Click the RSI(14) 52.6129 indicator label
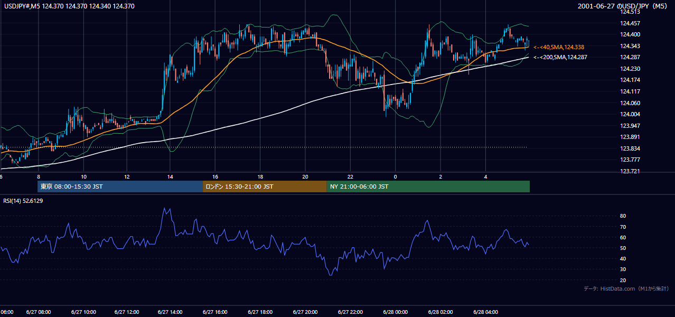This screenshot has height=317, width=675. tap(23, 201)
